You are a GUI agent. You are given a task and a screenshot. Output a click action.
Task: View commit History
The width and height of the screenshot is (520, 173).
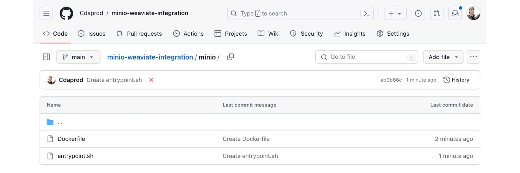pyautogui.click(x=456, y=80)
